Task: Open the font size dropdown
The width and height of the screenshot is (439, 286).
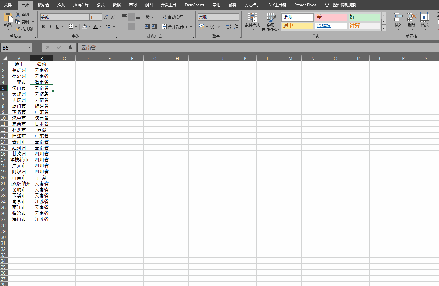Action: tap(100, 17)
